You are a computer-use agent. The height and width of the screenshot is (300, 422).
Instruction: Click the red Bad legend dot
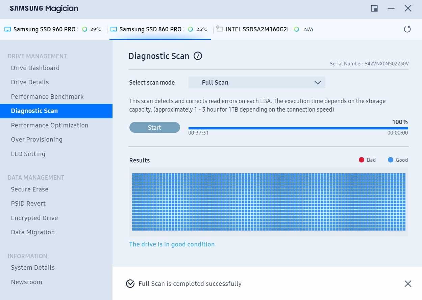tap(362, 160)
